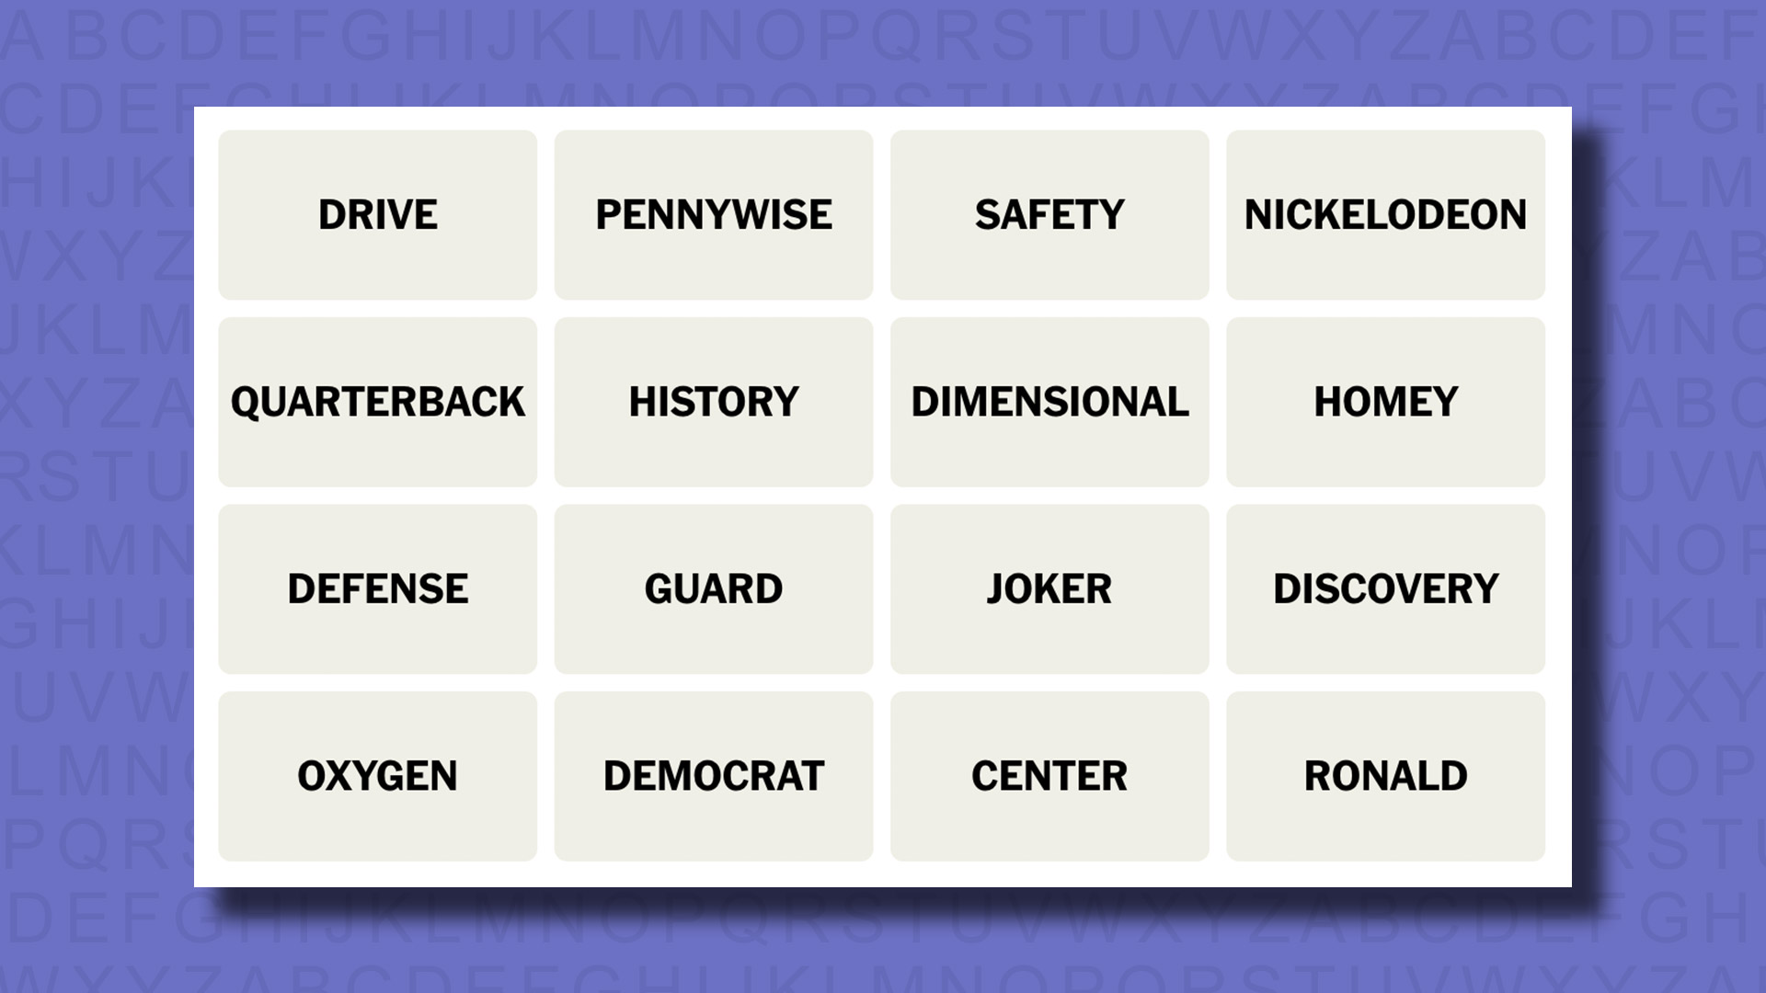
Task: Select the HOMEY card
Action: point(1385,401)
